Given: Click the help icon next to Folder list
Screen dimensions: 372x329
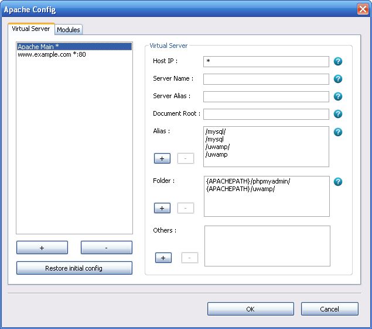Looking at the screenshot, I should pyautogui.click(x=338, y=182).
